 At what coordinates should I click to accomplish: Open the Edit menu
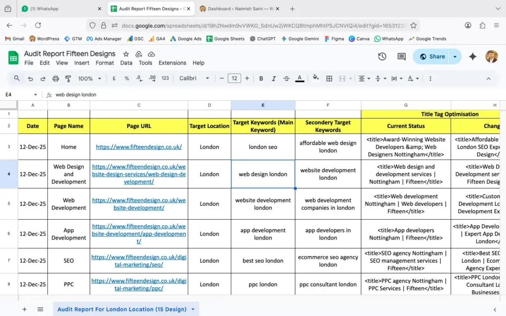tap(44, 63)
